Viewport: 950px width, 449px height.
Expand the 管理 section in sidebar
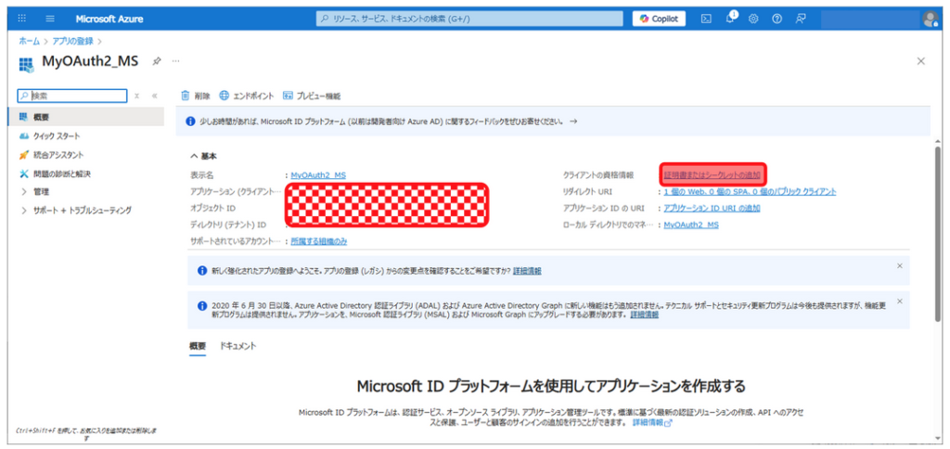coord(24,192)
